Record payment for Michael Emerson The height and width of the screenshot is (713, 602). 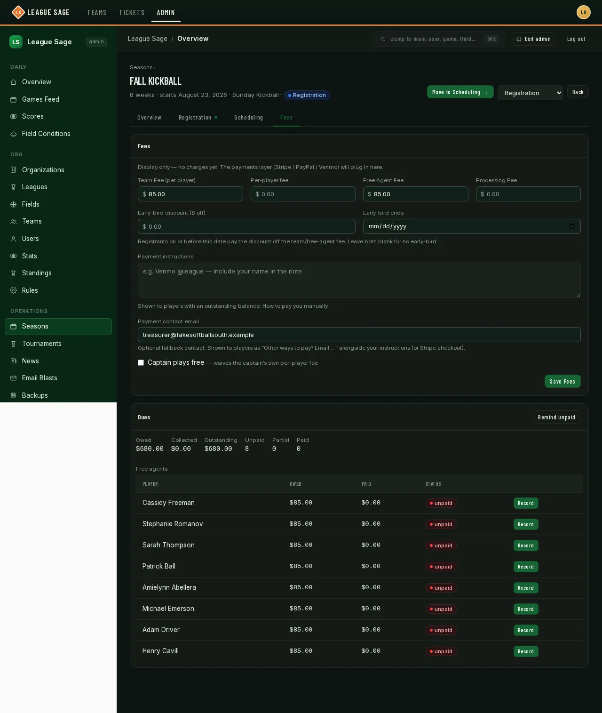click(x=526, y=609)
